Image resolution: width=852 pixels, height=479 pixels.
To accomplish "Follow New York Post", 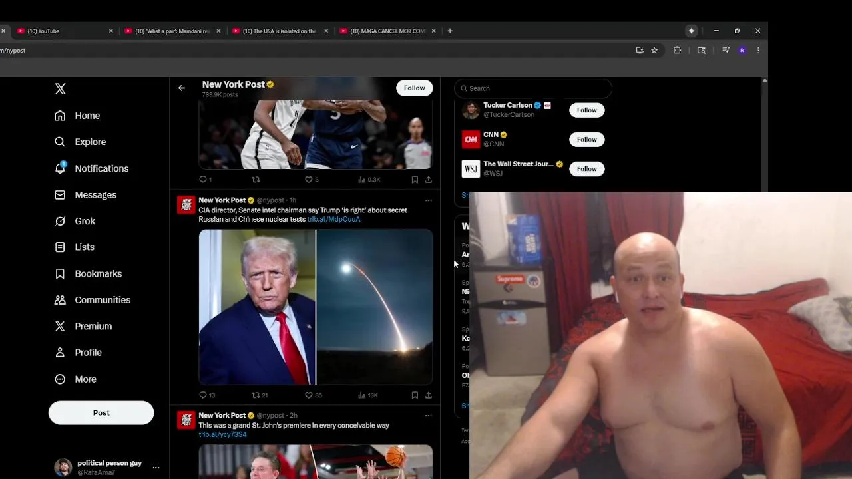I will click(x=414, y=88).
